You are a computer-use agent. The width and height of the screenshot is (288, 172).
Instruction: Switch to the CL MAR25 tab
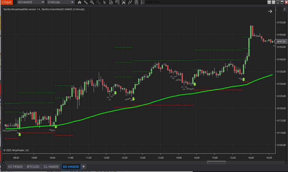click(51, 167)
